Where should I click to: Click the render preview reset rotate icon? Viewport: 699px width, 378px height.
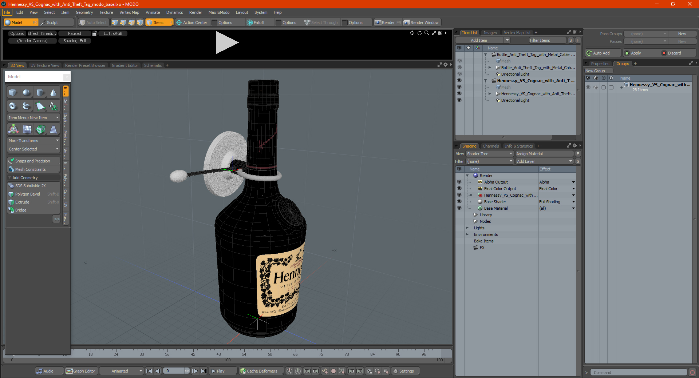(419, 33)
